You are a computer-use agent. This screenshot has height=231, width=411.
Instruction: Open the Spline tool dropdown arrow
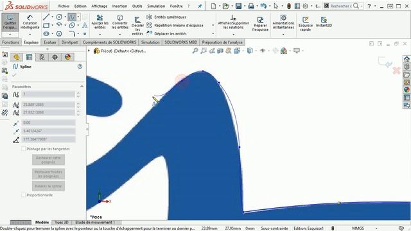tap(78, 17)
